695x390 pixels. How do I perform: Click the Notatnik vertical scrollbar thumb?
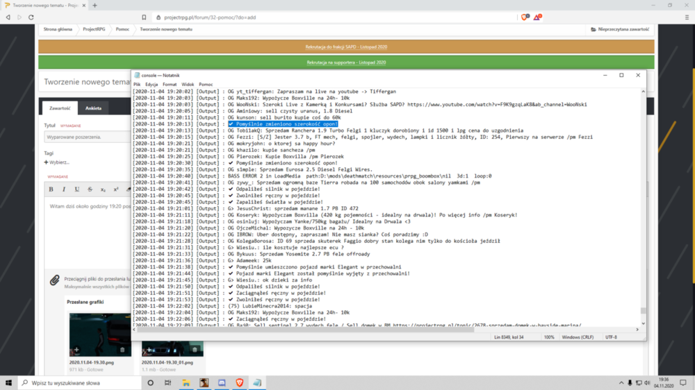[643, 311]
